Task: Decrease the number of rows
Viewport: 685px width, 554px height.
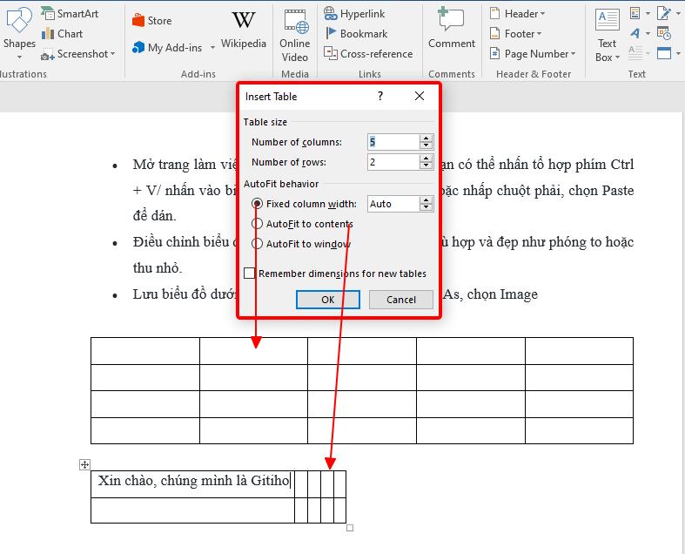Action: point(426,166)
